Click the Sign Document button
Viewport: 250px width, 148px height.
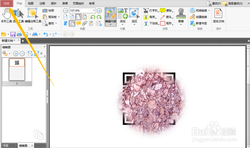click(x=218, y=16)
